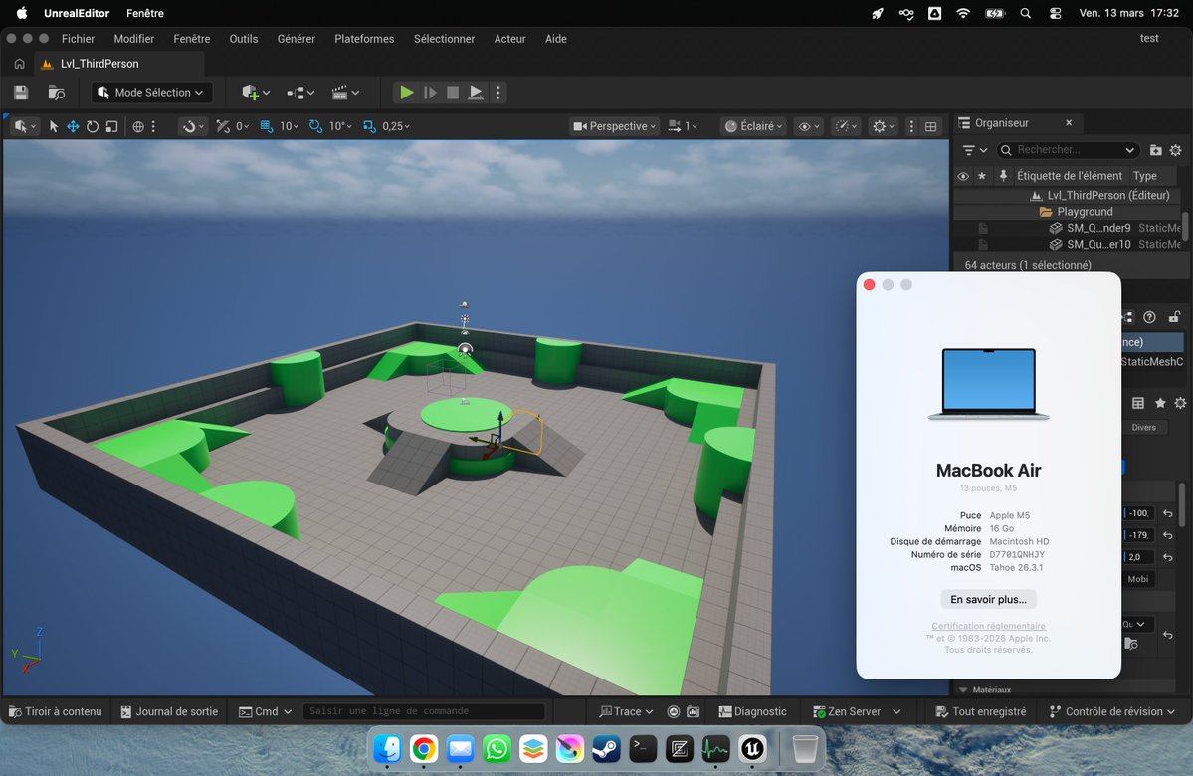
Task: Open the Outils menu
Action: pyautogui.click(x=244, y=39)
